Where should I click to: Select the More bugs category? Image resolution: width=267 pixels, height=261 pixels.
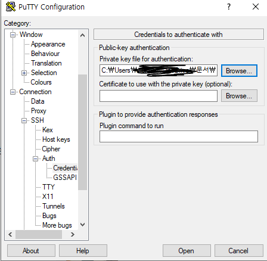click(x=57, y=225)
